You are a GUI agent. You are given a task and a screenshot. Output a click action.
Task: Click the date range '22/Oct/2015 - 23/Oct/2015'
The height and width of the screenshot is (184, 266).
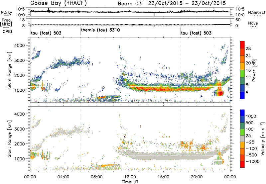pos(187,3)
